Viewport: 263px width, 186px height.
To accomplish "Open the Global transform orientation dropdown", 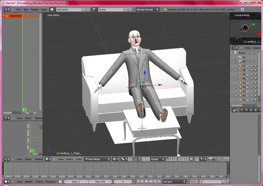I will click(x=157, y=159).
